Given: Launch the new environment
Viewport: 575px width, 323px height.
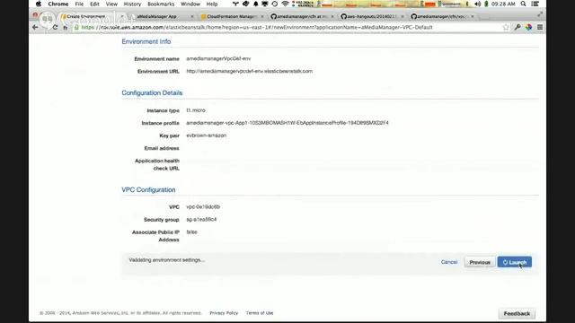Looking at the screenshot, I should tap(515, 262).
